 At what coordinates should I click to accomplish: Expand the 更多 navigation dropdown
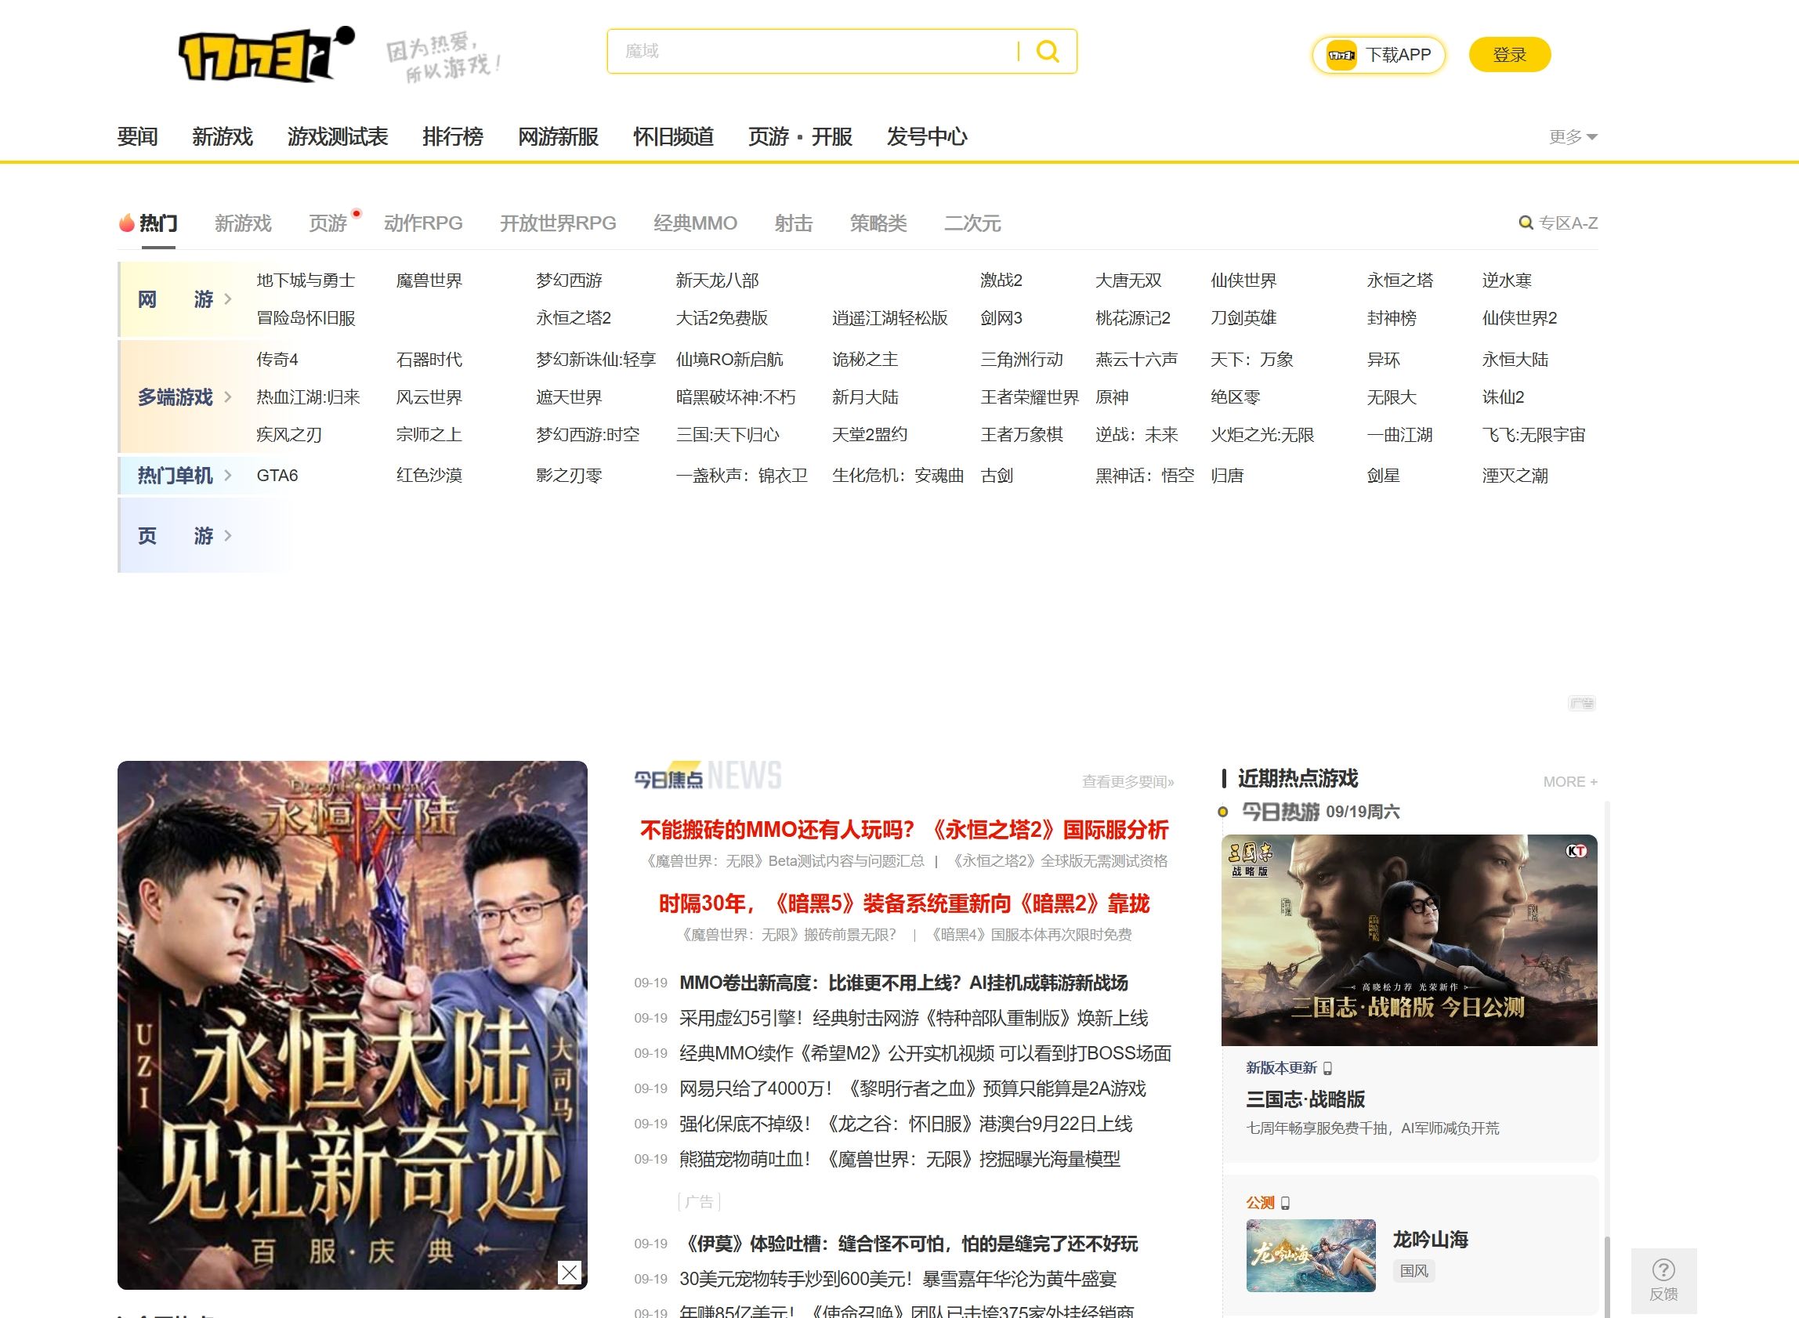[1573, 137]
